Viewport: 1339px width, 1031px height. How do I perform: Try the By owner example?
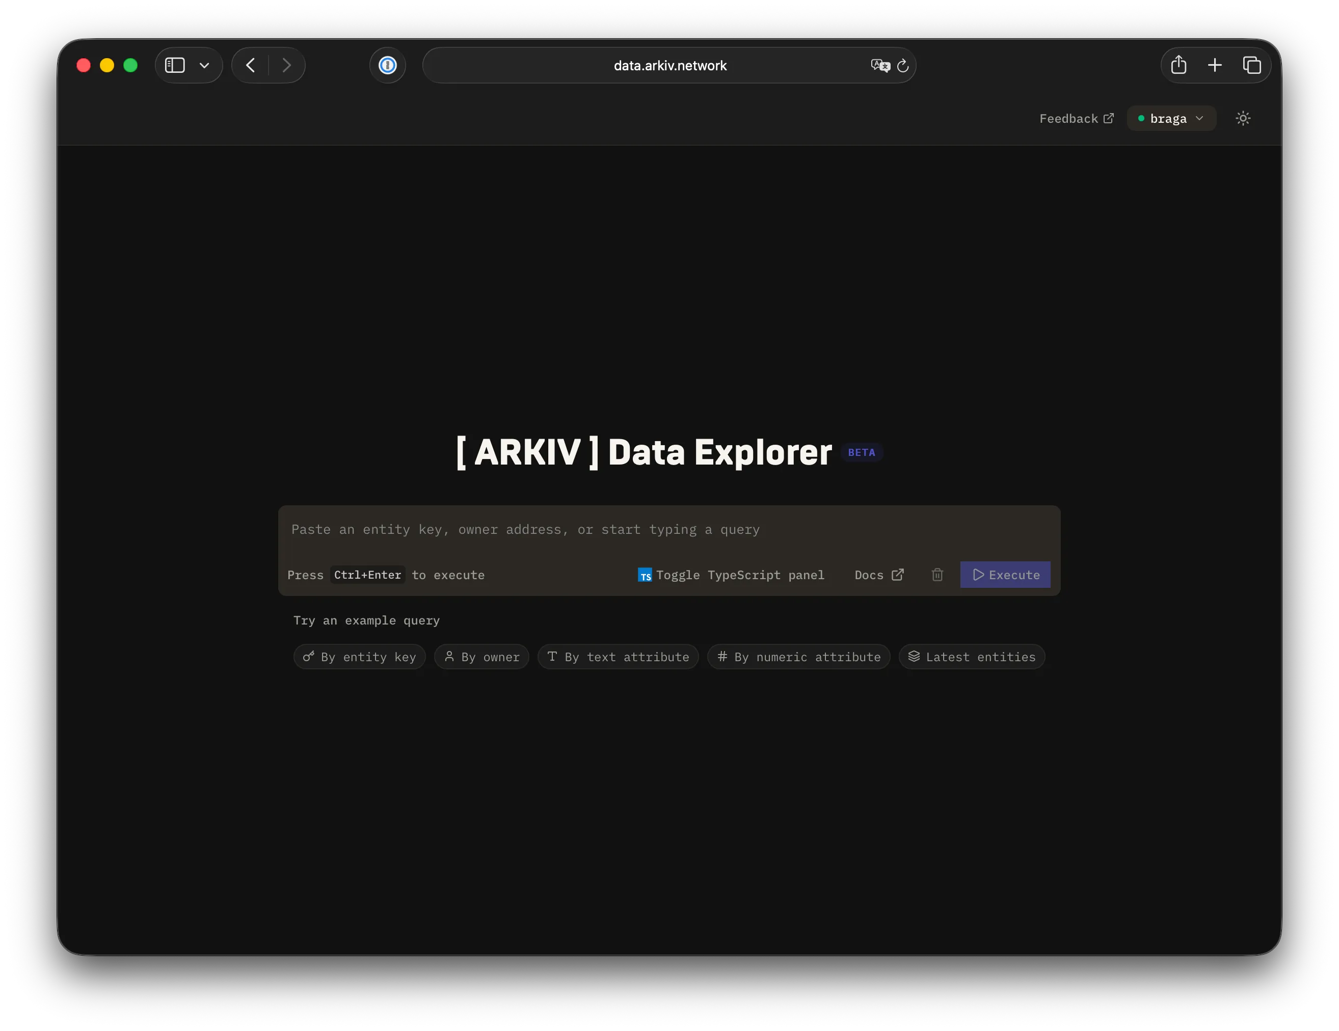481,657
